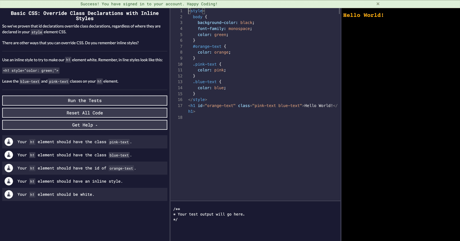The height and width of the screenshot is (241, 460).
Task: Click the flask icon beside the pink-text test
Action: coord(9,142)
